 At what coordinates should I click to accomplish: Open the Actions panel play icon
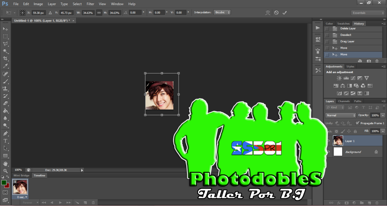tap(318, 28)
